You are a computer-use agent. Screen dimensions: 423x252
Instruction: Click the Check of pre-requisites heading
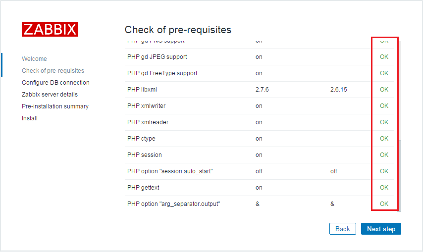[x=178, y=30]
